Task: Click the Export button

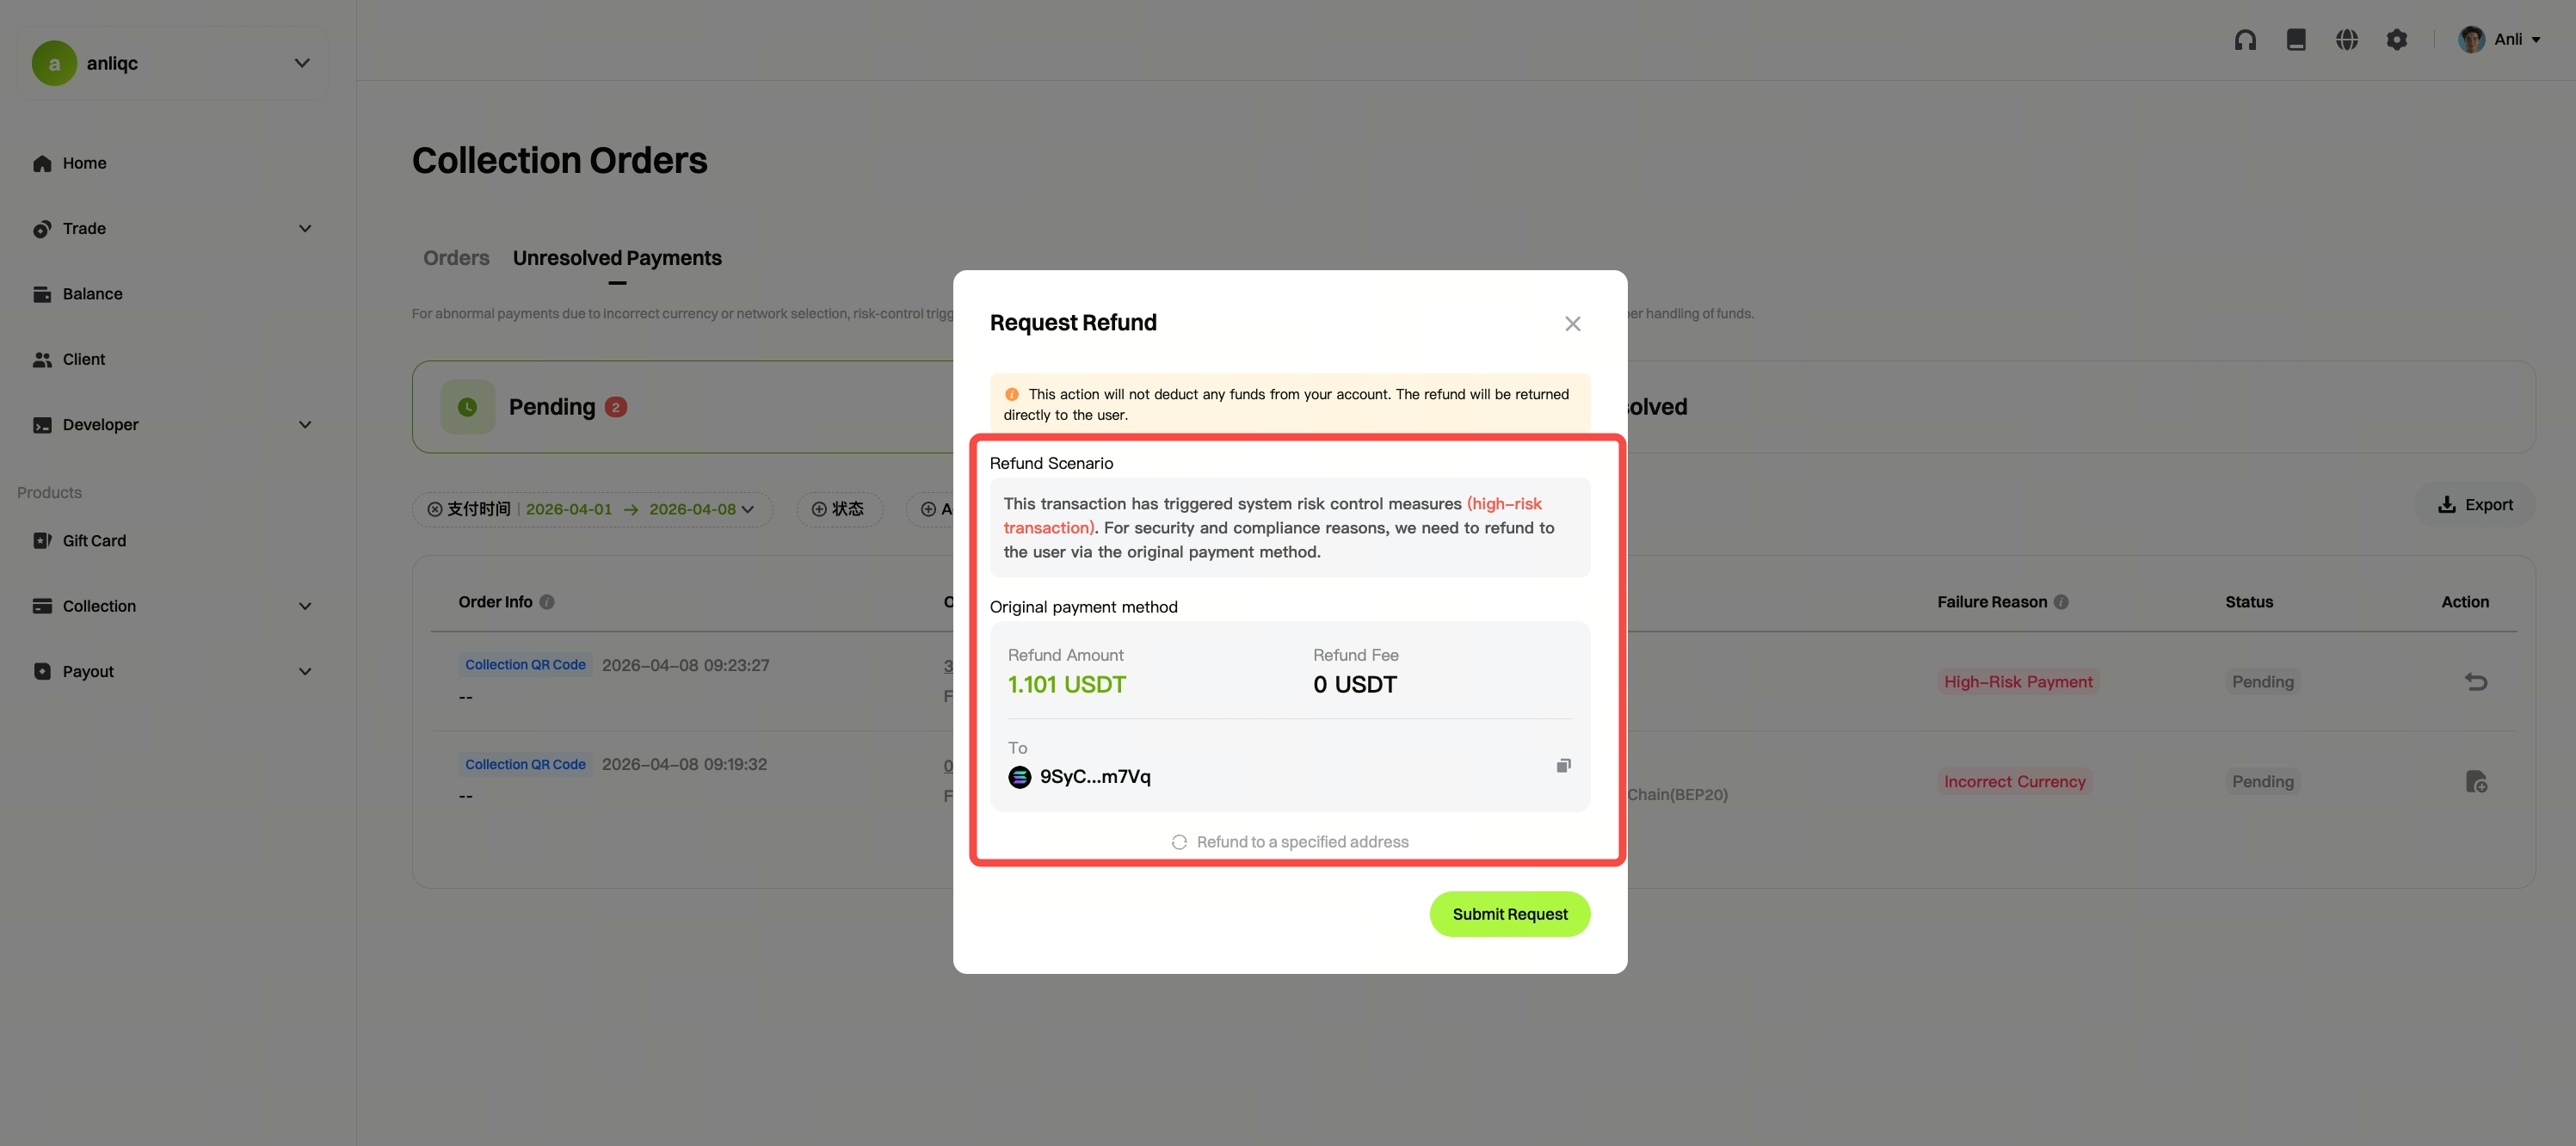Action: click(x=2475, y=505)
